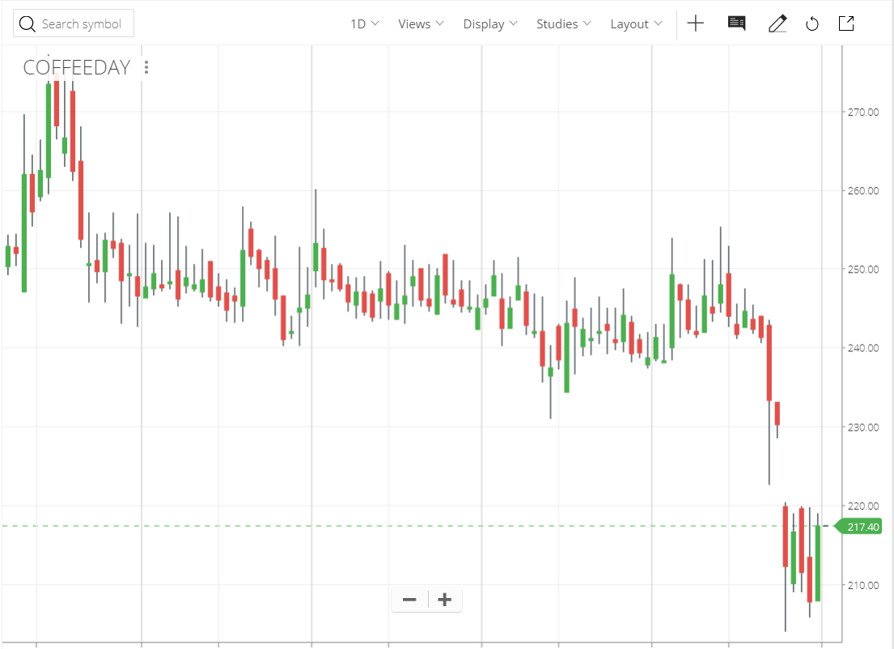Click the crosshair plus icon in toolbar

click(695, 23)
